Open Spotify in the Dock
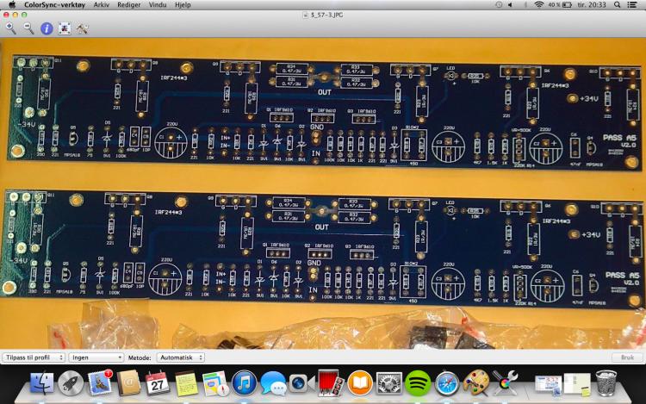This screenshot has width=646, height=404. 418,383
